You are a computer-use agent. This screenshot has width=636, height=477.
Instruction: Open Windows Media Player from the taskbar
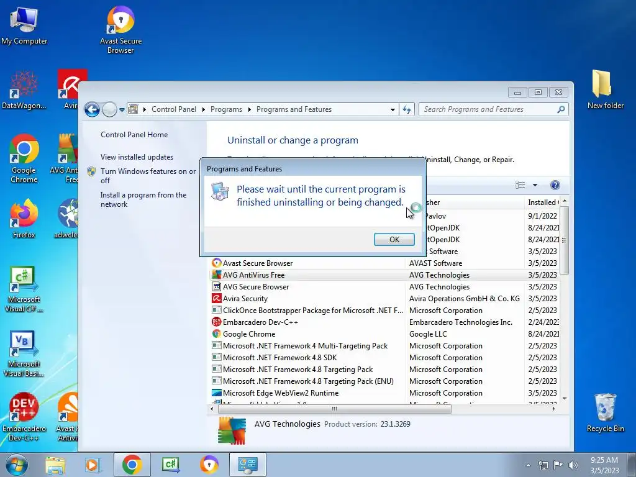(x=93, y=465)
